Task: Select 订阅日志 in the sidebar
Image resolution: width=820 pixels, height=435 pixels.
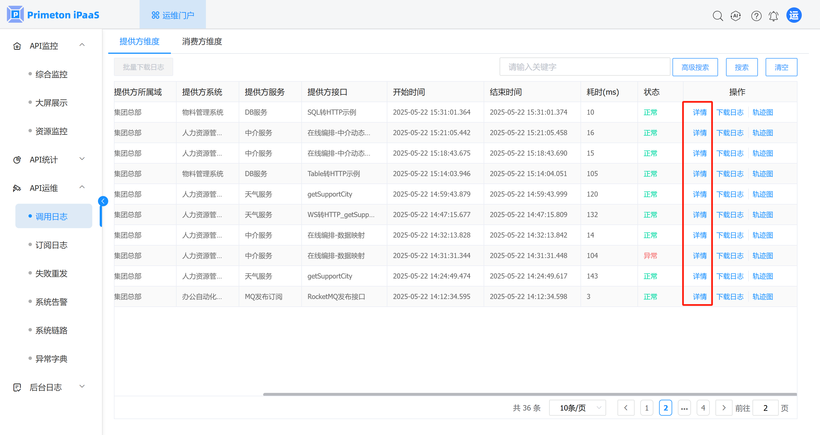Action: [51, 245]
